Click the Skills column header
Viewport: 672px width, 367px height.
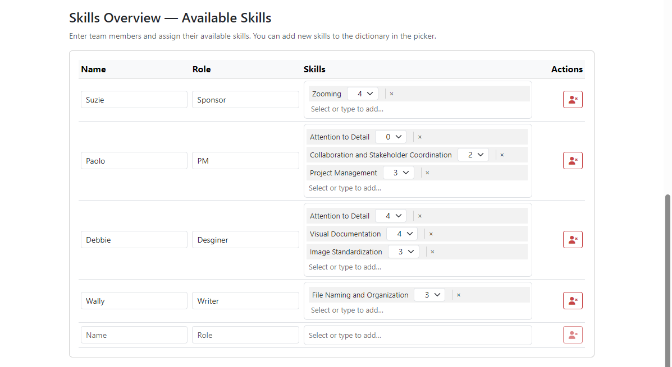point(314,69)
